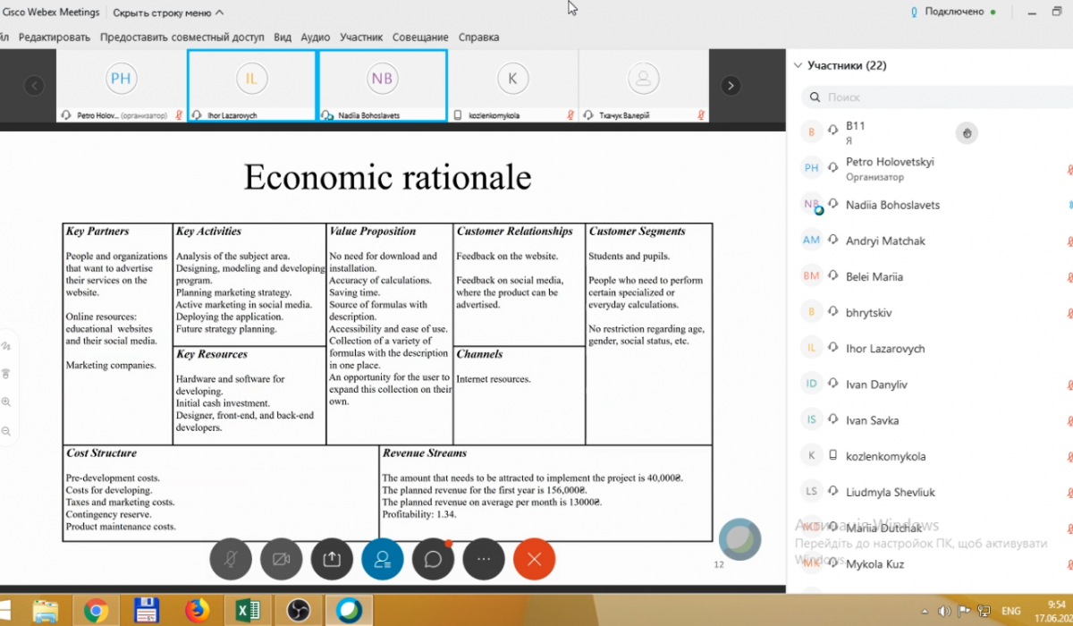Viewport: 1073px width, 626px height.
Task: Expand the Скрыть строку меню chevron
Action: [x=220, y=13]
